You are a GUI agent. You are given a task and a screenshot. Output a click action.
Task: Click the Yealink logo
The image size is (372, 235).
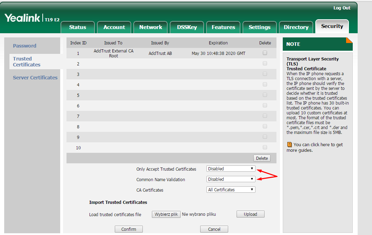coord(22,18)
